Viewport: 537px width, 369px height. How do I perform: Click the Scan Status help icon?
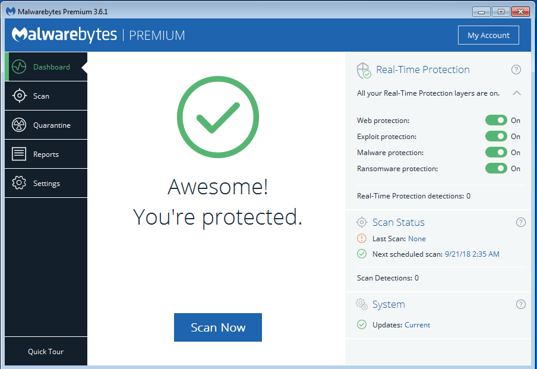click(x=520, y=222)
